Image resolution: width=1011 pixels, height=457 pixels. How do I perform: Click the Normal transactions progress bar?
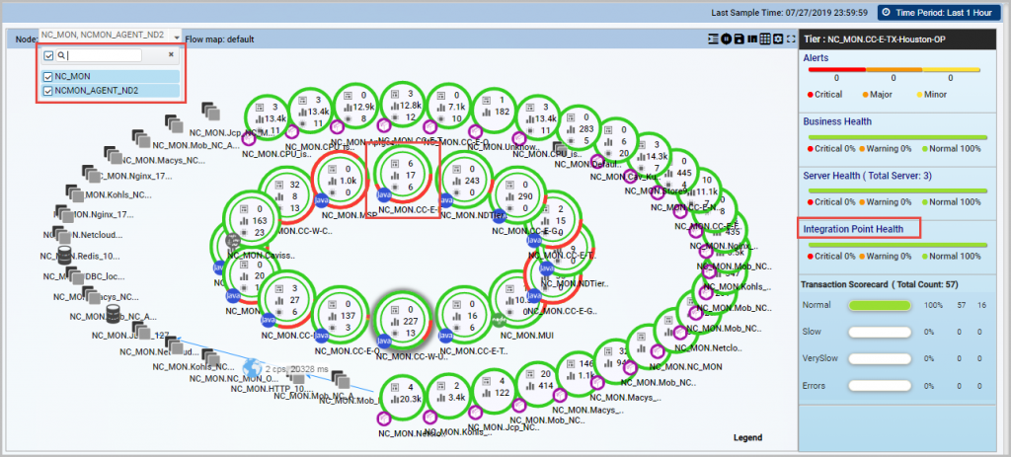tap(880, 305)
